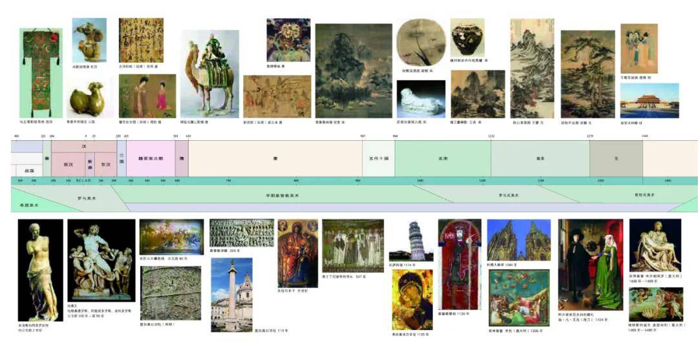Open the Arnolfini Portrait painting
This screenshot has width=698, height=354.
coord(591,265)
